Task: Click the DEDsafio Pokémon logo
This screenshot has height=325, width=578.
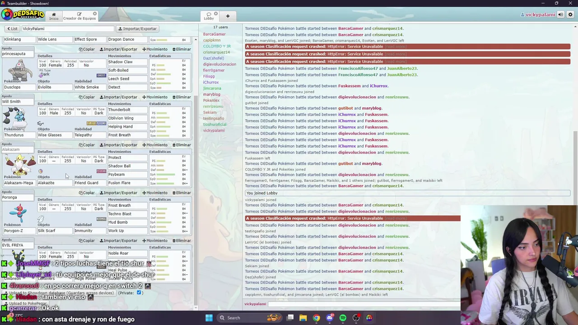Action: [x=23, y=14]
